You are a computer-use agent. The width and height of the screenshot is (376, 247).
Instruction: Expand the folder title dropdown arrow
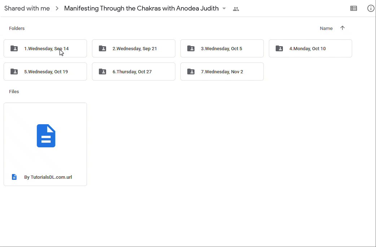pyautogui.click(x=224, y=8)
